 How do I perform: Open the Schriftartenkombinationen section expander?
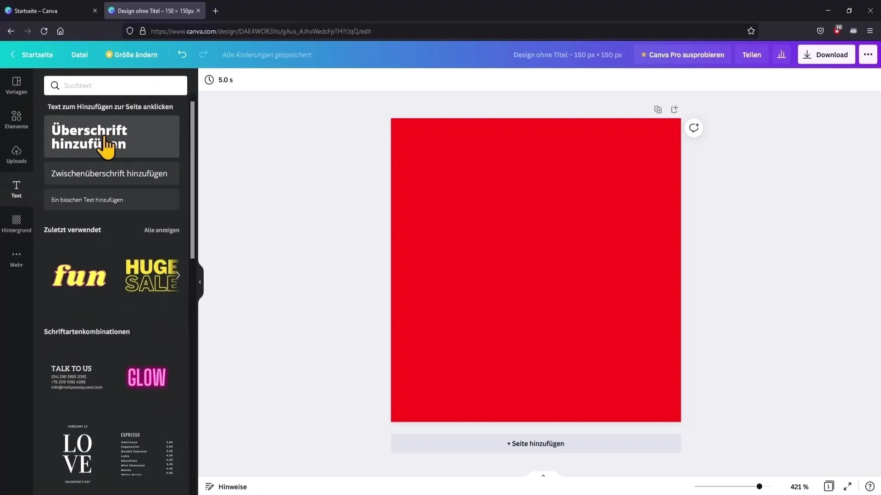tap(87, 331)
